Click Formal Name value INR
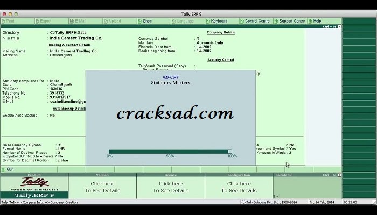 61,149
